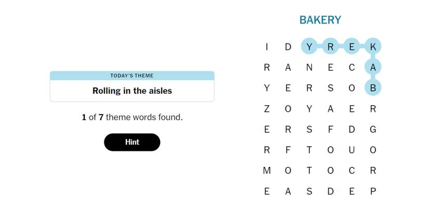Click the theme words found counter
This screenshot has height=215, width=429.
(132, 117)
